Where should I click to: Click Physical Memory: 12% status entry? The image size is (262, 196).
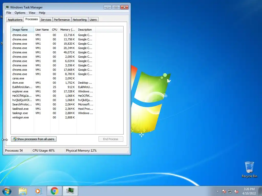81,151
